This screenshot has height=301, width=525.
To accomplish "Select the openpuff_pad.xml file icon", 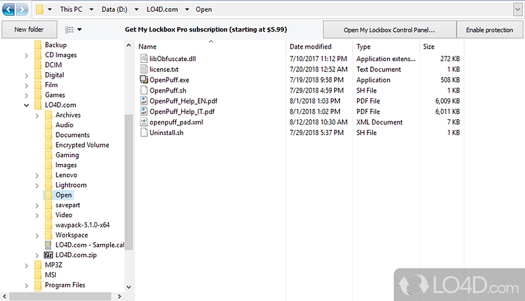I will [x=144, y=122].
